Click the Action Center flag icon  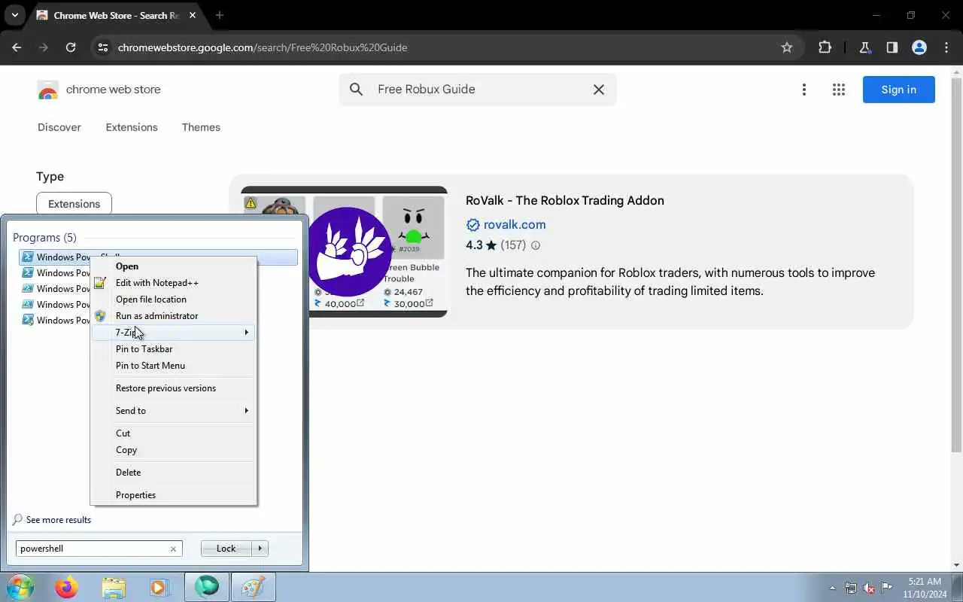(886, 588)
